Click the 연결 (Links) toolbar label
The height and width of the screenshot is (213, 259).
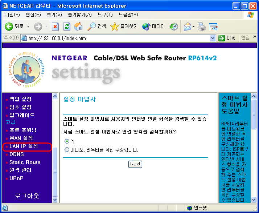click(x=246, y=38)
